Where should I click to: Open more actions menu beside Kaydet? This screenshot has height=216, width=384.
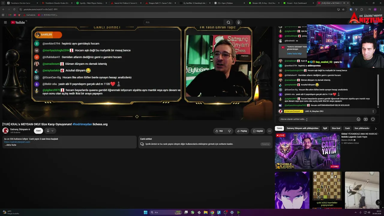click(269, 131)
